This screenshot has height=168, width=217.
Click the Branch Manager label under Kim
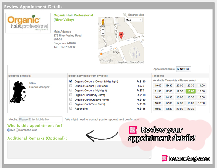[x=39, y=87]
